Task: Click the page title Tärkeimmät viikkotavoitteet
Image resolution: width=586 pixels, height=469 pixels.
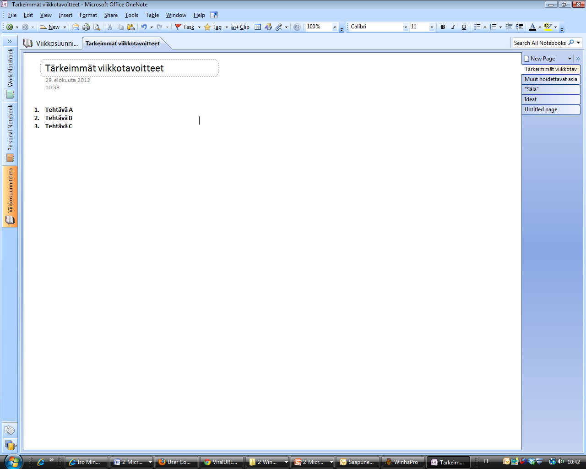Action: (x=104, y=68)
